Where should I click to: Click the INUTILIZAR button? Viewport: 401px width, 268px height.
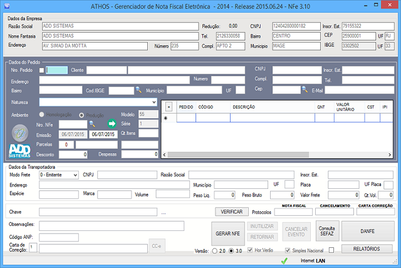[x=262, y=226]
